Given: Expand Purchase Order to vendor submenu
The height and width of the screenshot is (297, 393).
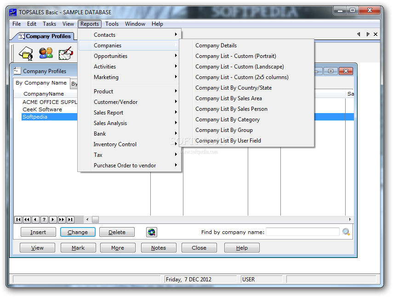Looking at the screenshot, I should (x=130, y=165).
